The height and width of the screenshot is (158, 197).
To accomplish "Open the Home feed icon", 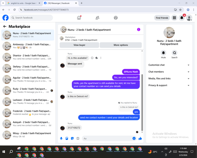I will [x=79, y=18].
